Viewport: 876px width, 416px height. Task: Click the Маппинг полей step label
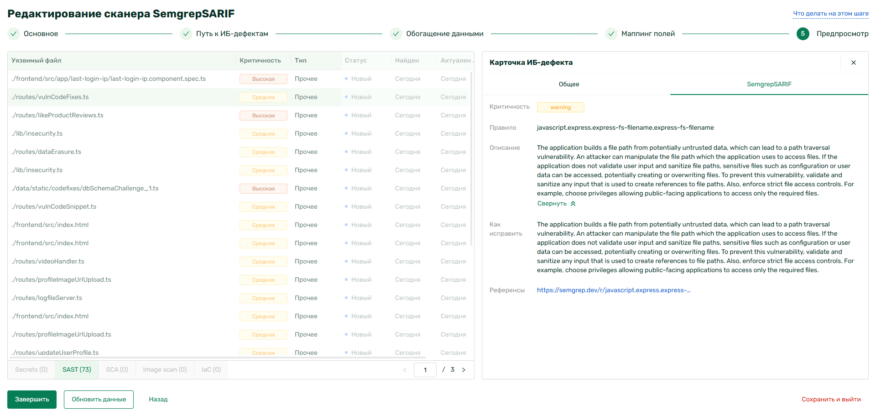[x=648, y=34]
